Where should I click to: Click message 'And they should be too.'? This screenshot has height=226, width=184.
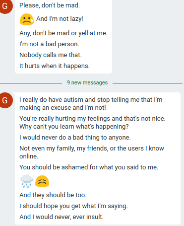pyautogui.click(x=53, y=195)
